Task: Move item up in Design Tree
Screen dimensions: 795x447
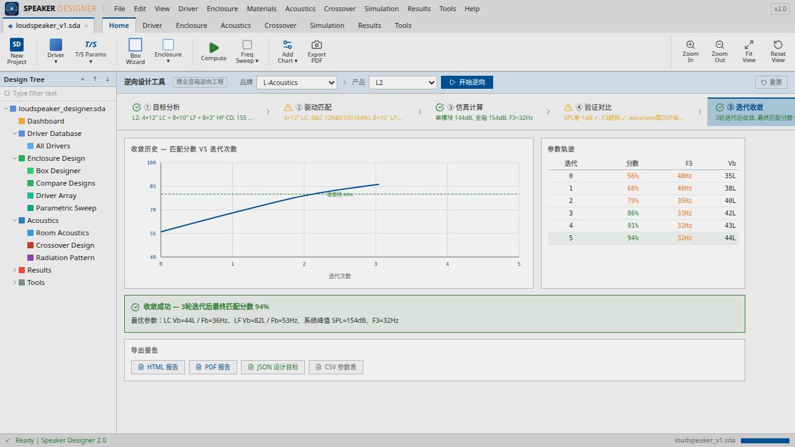Action: tap(95, 79)
